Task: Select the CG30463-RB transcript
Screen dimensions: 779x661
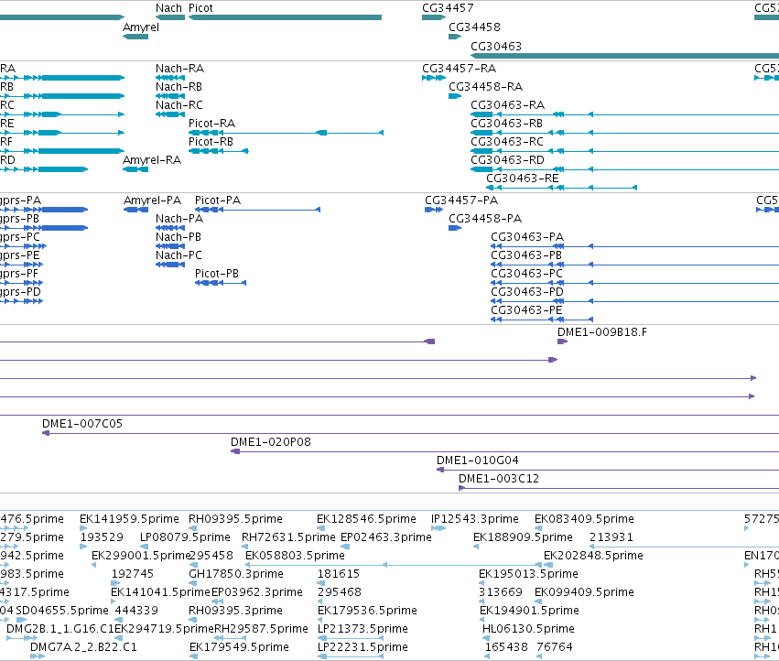Action: click(x=624, y=133)
